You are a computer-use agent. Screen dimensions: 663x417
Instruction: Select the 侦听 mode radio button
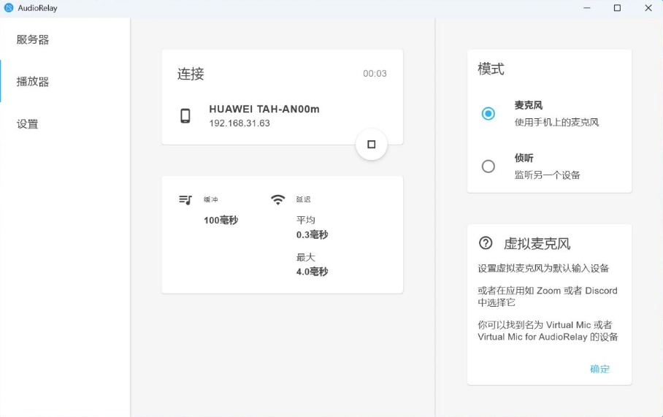pyautogui.click(x=488, y=167)
